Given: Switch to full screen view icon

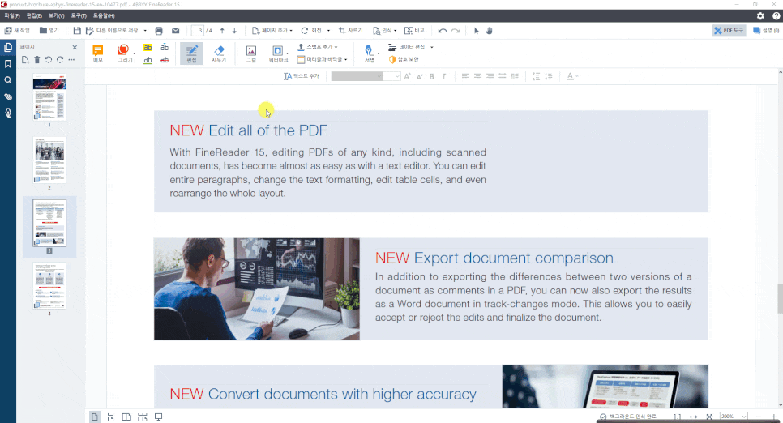Looking at the screenshot, I should (158, 417).
